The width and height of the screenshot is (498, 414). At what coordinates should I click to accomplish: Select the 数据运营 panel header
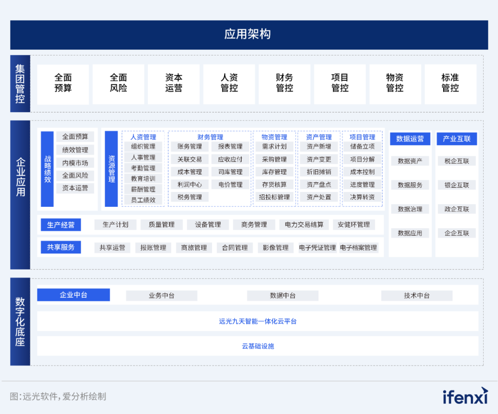coord(409,138)
